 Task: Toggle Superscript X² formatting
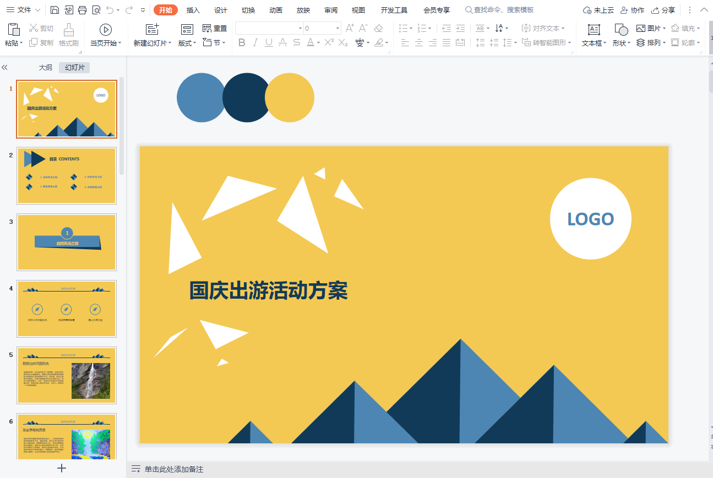click(x=329, y=42)
